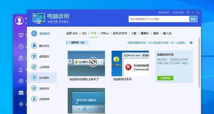Click the blue arrow icon after vip服务 link

tap(191, 43)
